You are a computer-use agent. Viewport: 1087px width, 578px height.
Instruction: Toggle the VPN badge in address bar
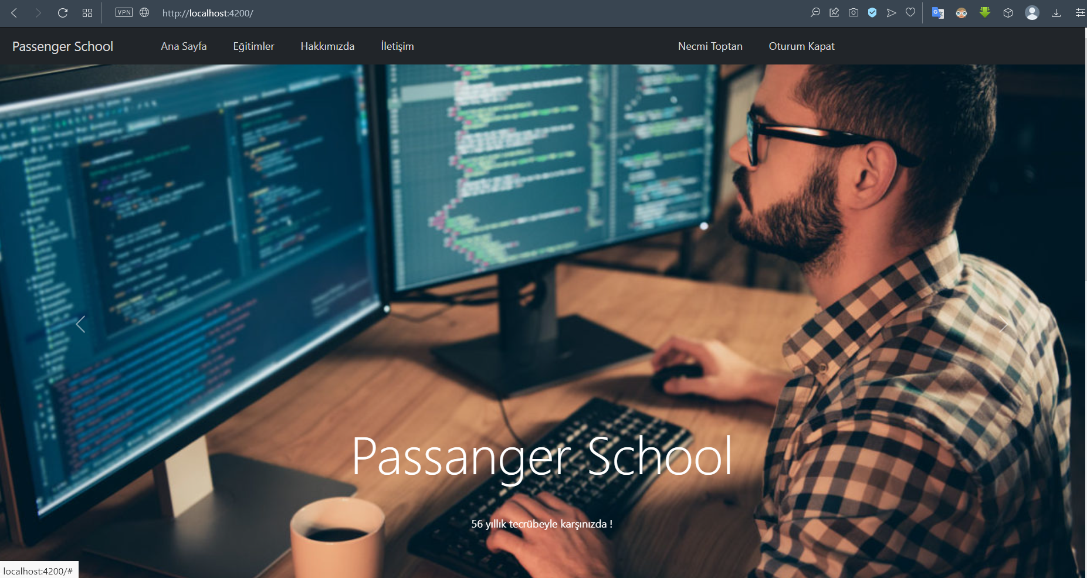click(124, 12)
